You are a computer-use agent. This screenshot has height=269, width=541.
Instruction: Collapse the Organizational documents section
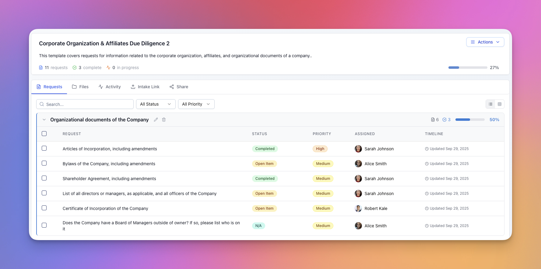tap(44, 120)
